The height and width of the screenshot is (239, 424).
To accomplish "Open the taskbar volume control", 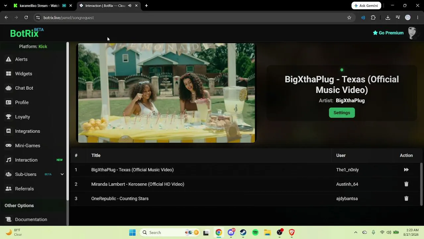I will pyautogui.click(x=389, y=233).
